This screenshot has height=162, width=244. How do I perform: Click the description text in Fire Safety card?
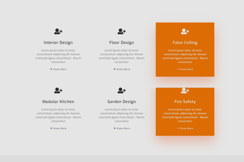(x=185, y=115)
